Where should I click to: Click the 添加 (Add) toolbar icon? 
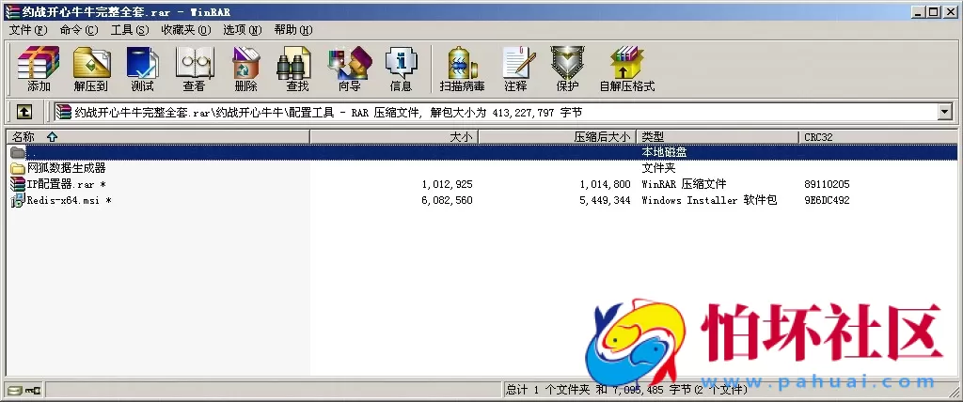[x=38, y=63]
